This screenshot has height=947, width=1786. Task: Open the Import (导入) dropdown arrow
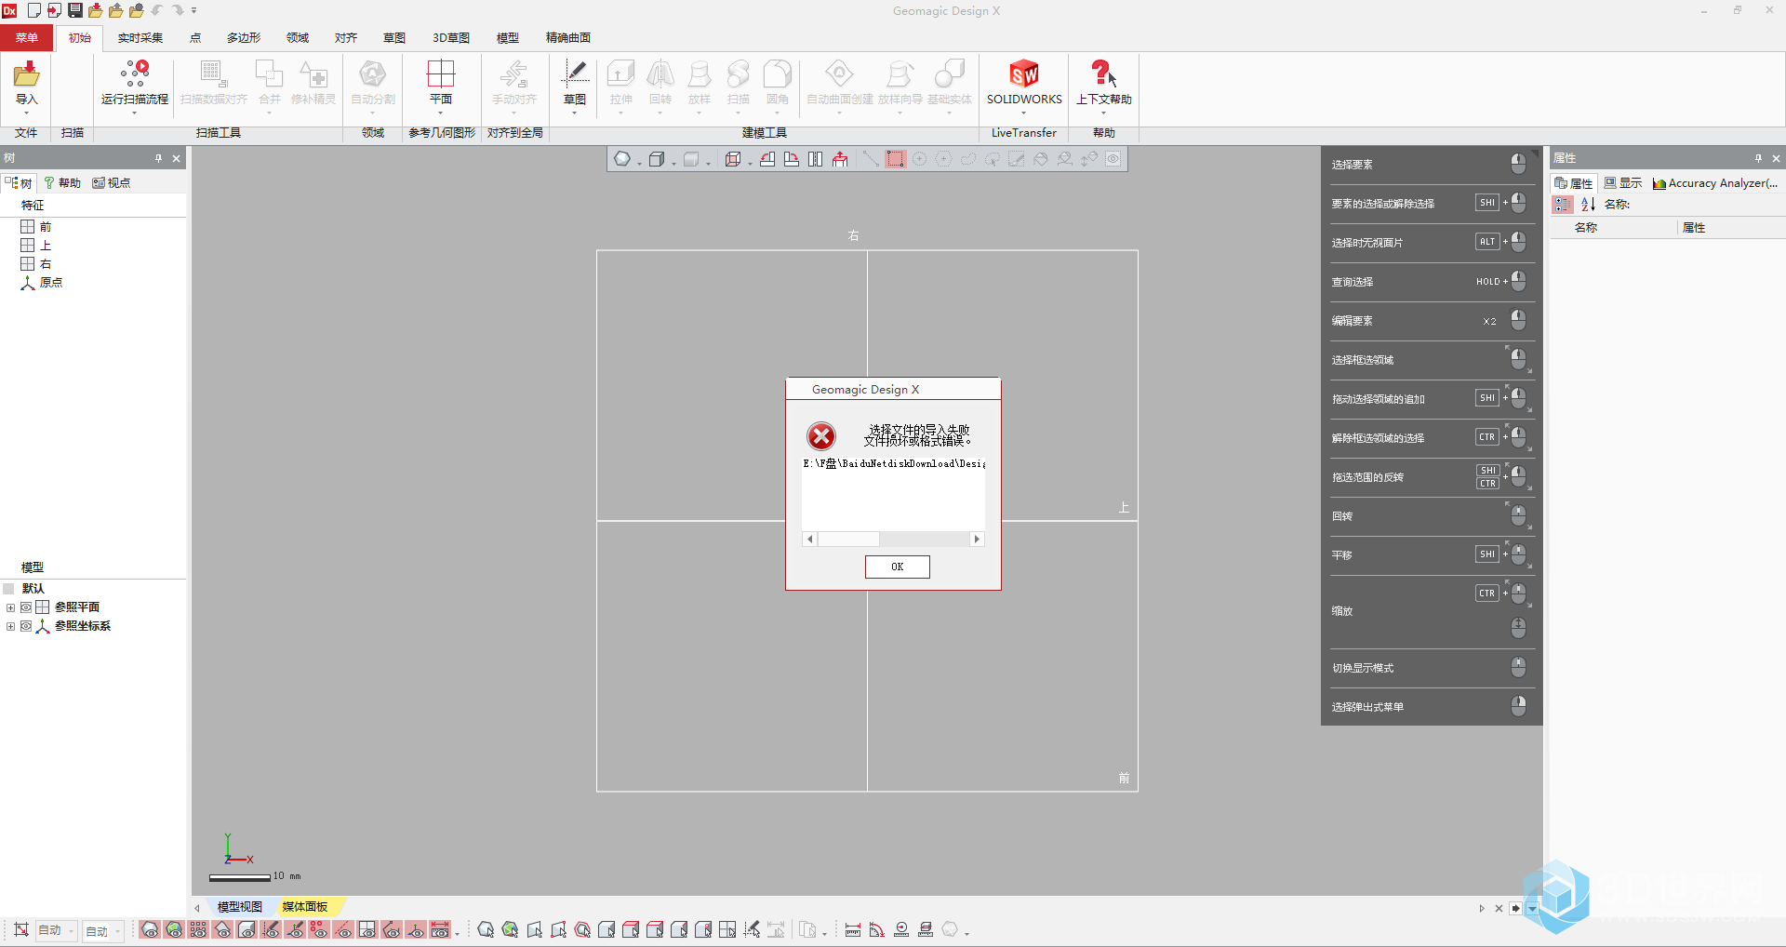pyautogui.click(x=26, y=113)
